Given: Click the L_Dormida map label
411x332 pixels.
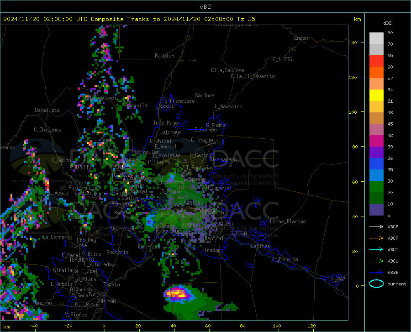Looking at the screenshot, I should pyautogui.click(x=285, y=259).
